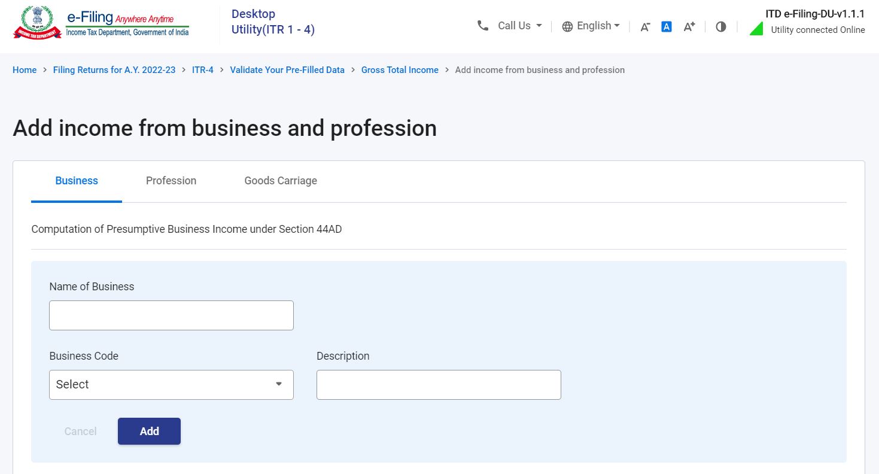Switch to the Goods Carriage tab
The width and height of the screenshot is (879, 474).
[280, 180]
